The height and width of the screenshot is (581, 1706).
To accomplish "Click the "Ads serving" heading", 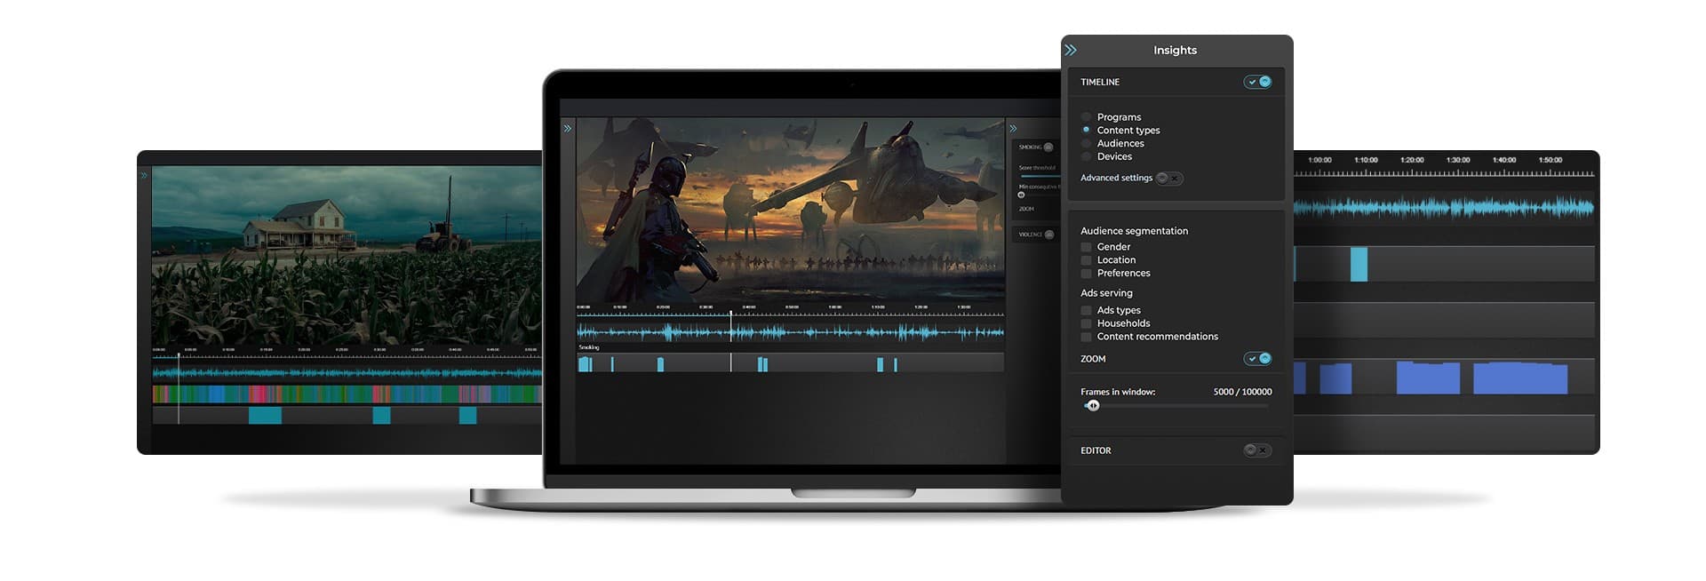I will tap(1106, 293).
